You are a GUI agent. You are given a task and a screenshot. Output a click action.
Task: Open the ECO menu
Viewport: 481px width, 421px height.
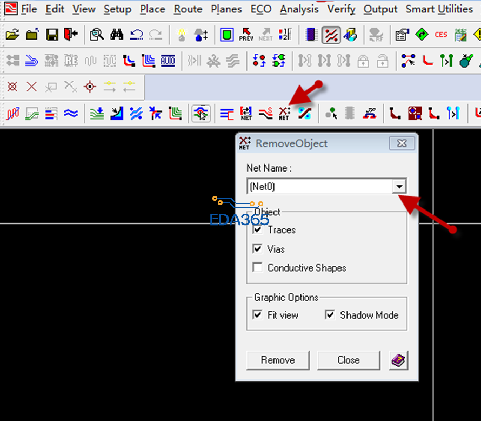260,9
